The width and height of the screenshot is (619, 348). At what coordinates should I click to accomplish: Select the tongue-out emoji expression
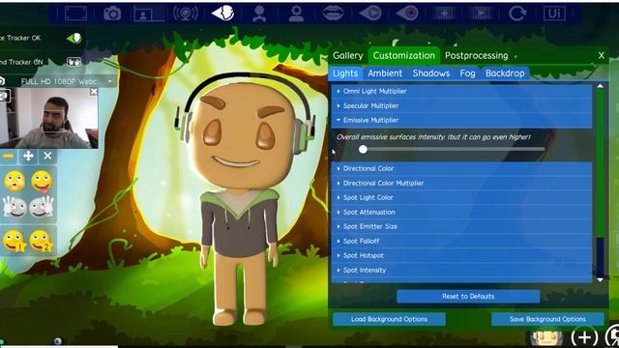click(x=42, y=182)
